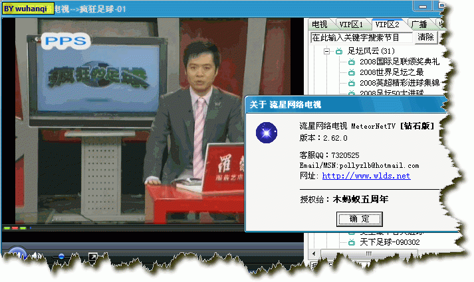Click the 客服QQ：7320525 text

pyautogui.click(x=329, y=155)
